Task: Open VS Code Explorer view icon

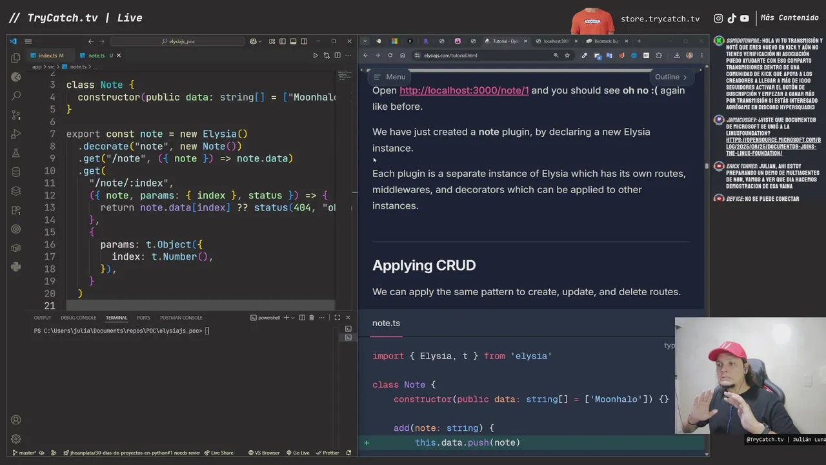Action: [x=16, y=57]
